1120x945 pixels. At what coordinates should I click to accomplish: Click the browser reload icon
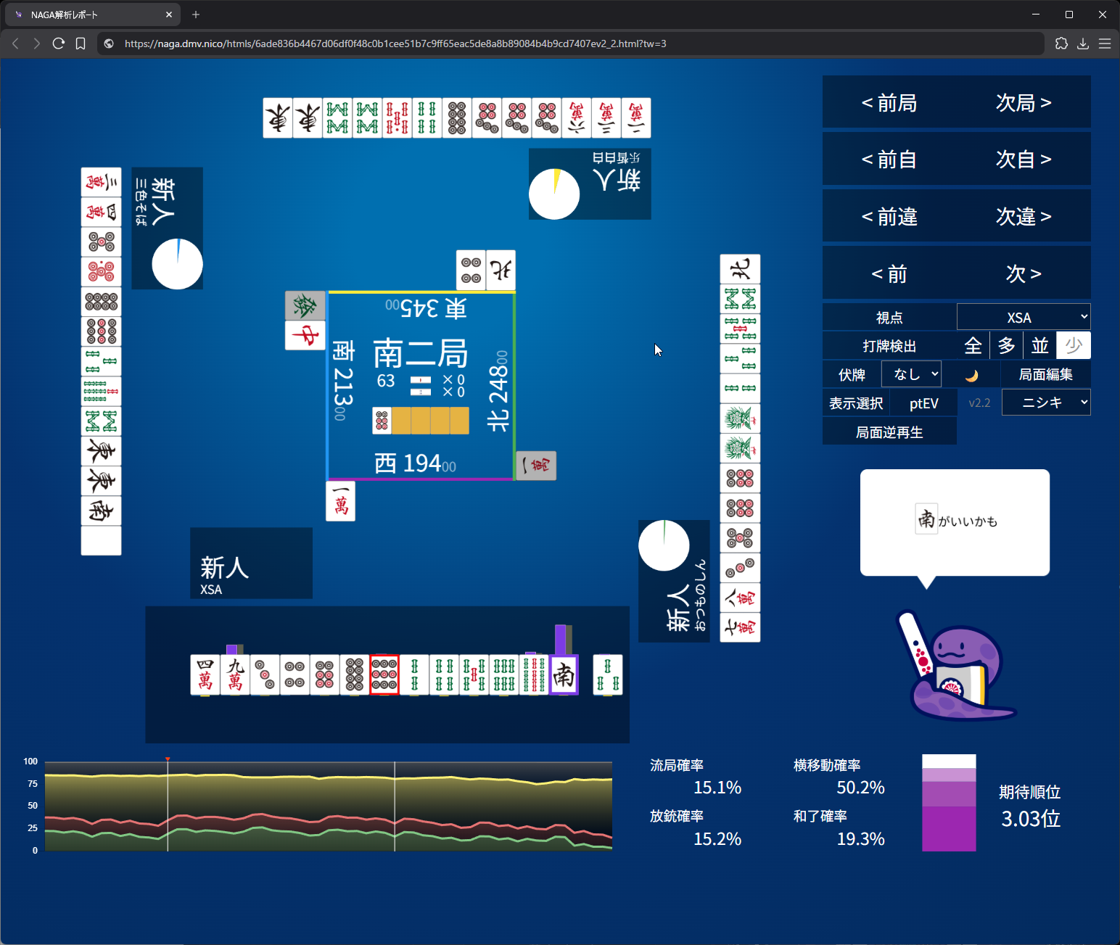pos(59,44)
